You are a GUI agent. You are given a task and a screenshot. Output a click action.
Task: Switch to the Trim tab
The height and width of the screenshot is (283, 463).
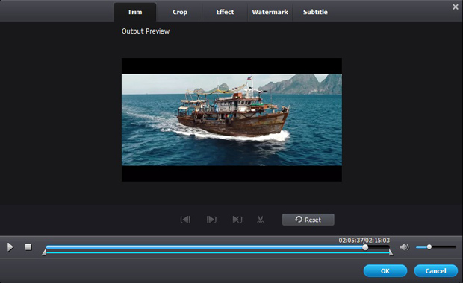[134, 12]
